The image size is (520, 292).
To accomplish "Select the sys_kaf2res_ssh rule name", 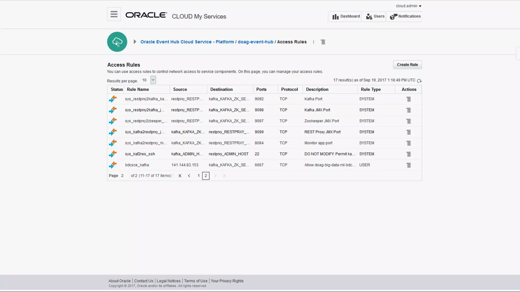I will coord(140,154).
